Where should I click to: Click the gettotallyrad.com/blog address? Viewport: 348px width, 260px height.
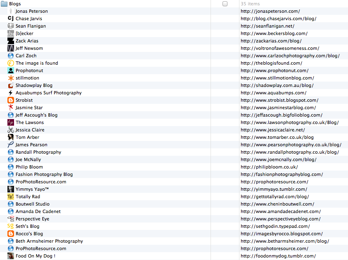click(x=275, y=197)
